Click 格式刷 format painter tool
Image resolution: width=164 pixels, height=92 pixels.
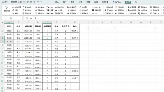coord(83,7)
